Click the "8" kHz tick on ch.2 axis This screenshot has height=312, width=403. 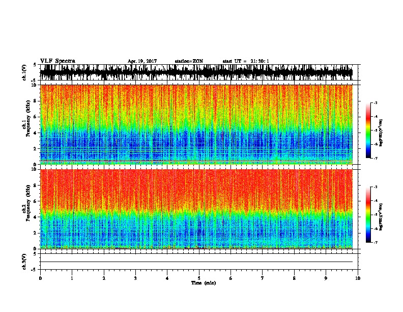(x=36, y=186)
